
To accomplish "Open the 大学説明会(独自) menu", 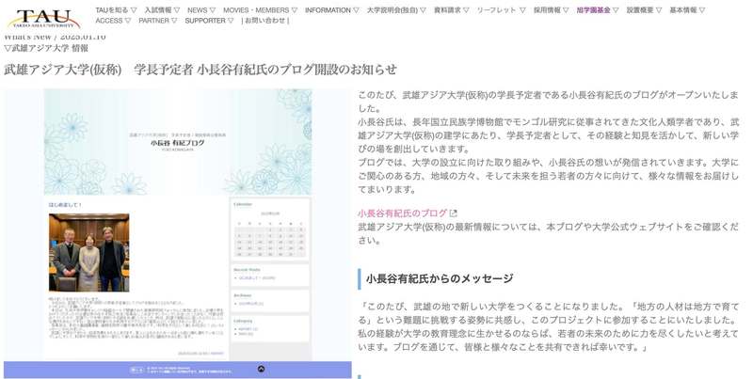I will 396,10.
